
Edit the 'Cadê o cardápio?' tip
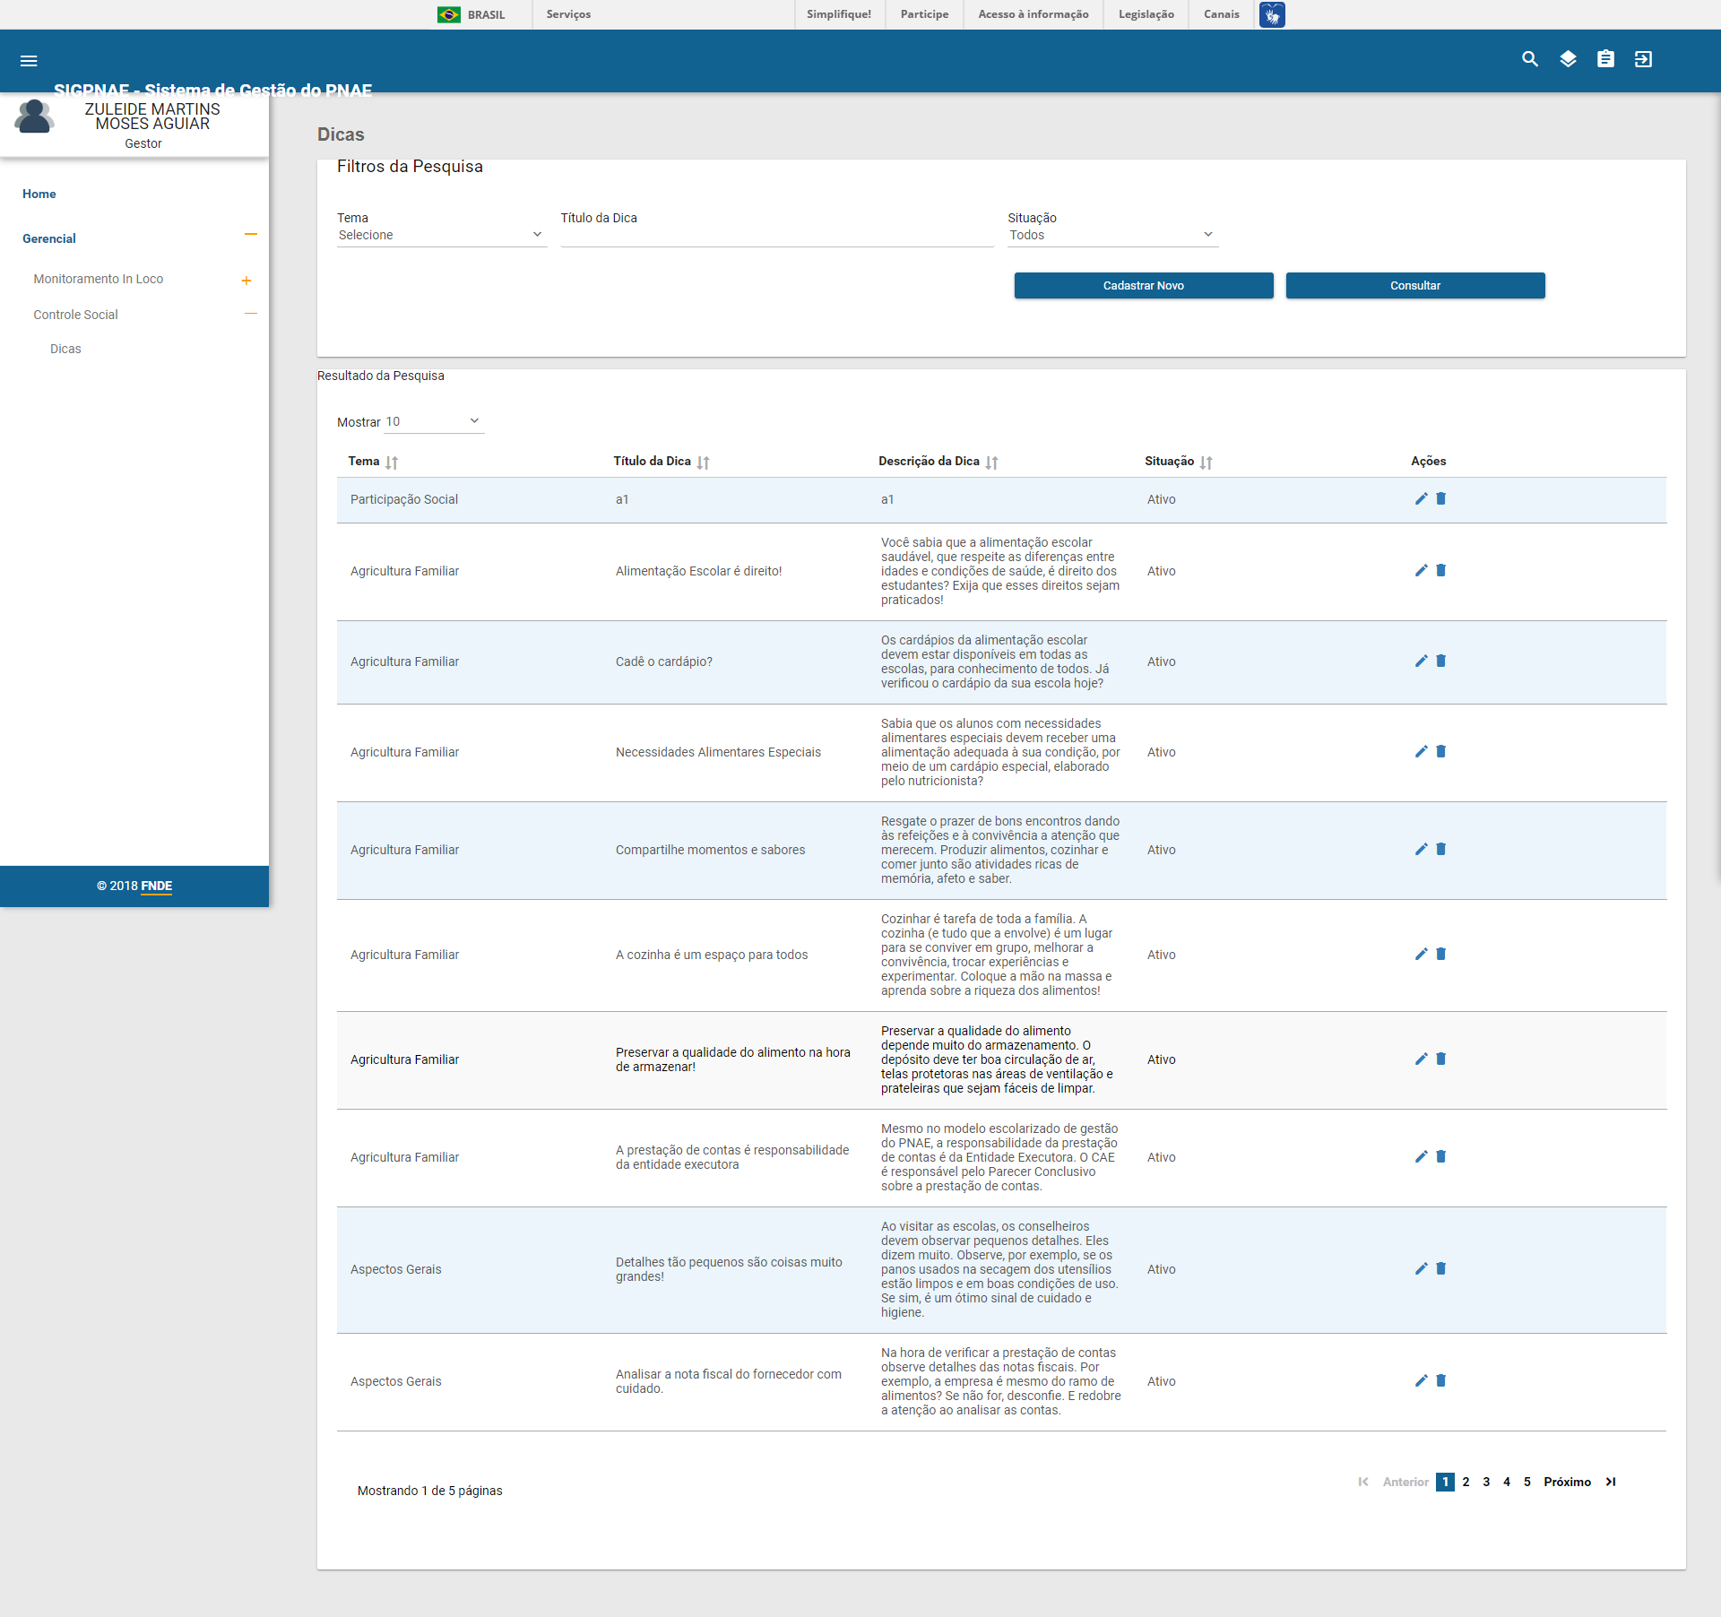click(1421, 661)
